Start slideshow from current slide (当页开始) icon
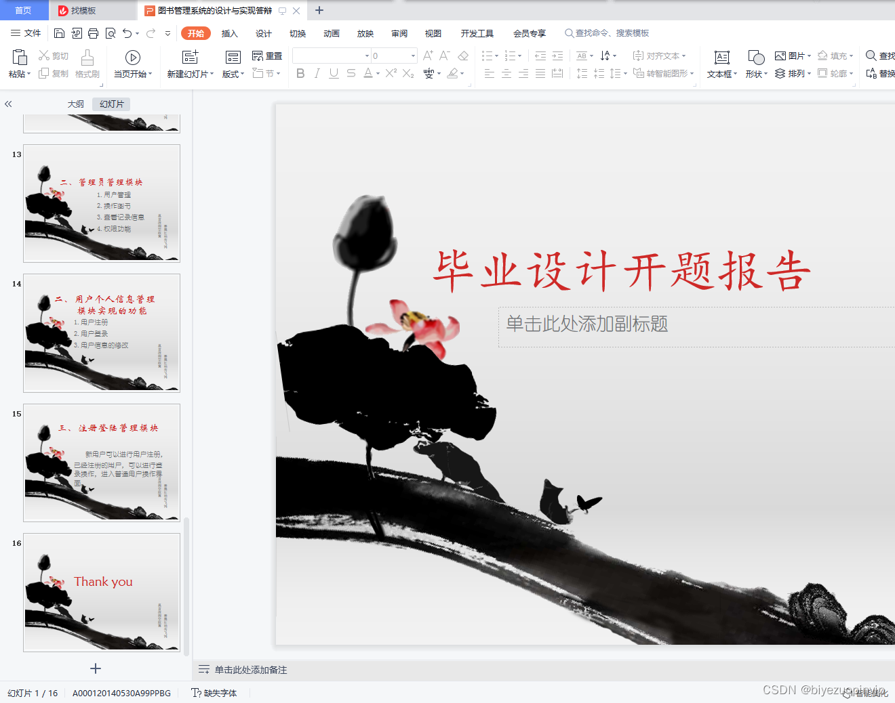895x703 pixels. [x=133, y=58]
